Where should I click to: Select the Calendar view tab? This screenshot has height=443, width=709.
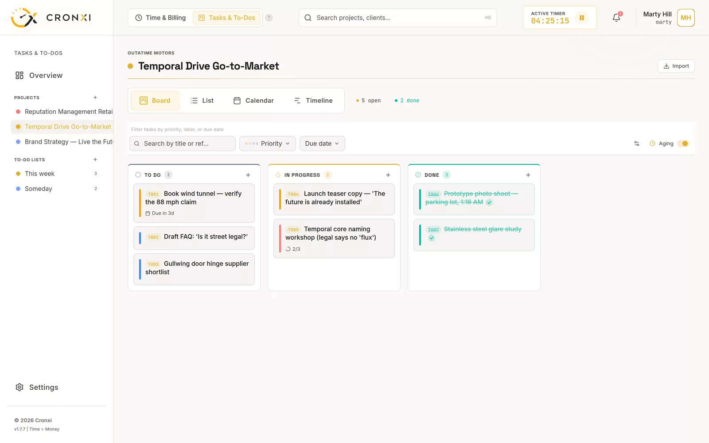[x=253, y=101]
